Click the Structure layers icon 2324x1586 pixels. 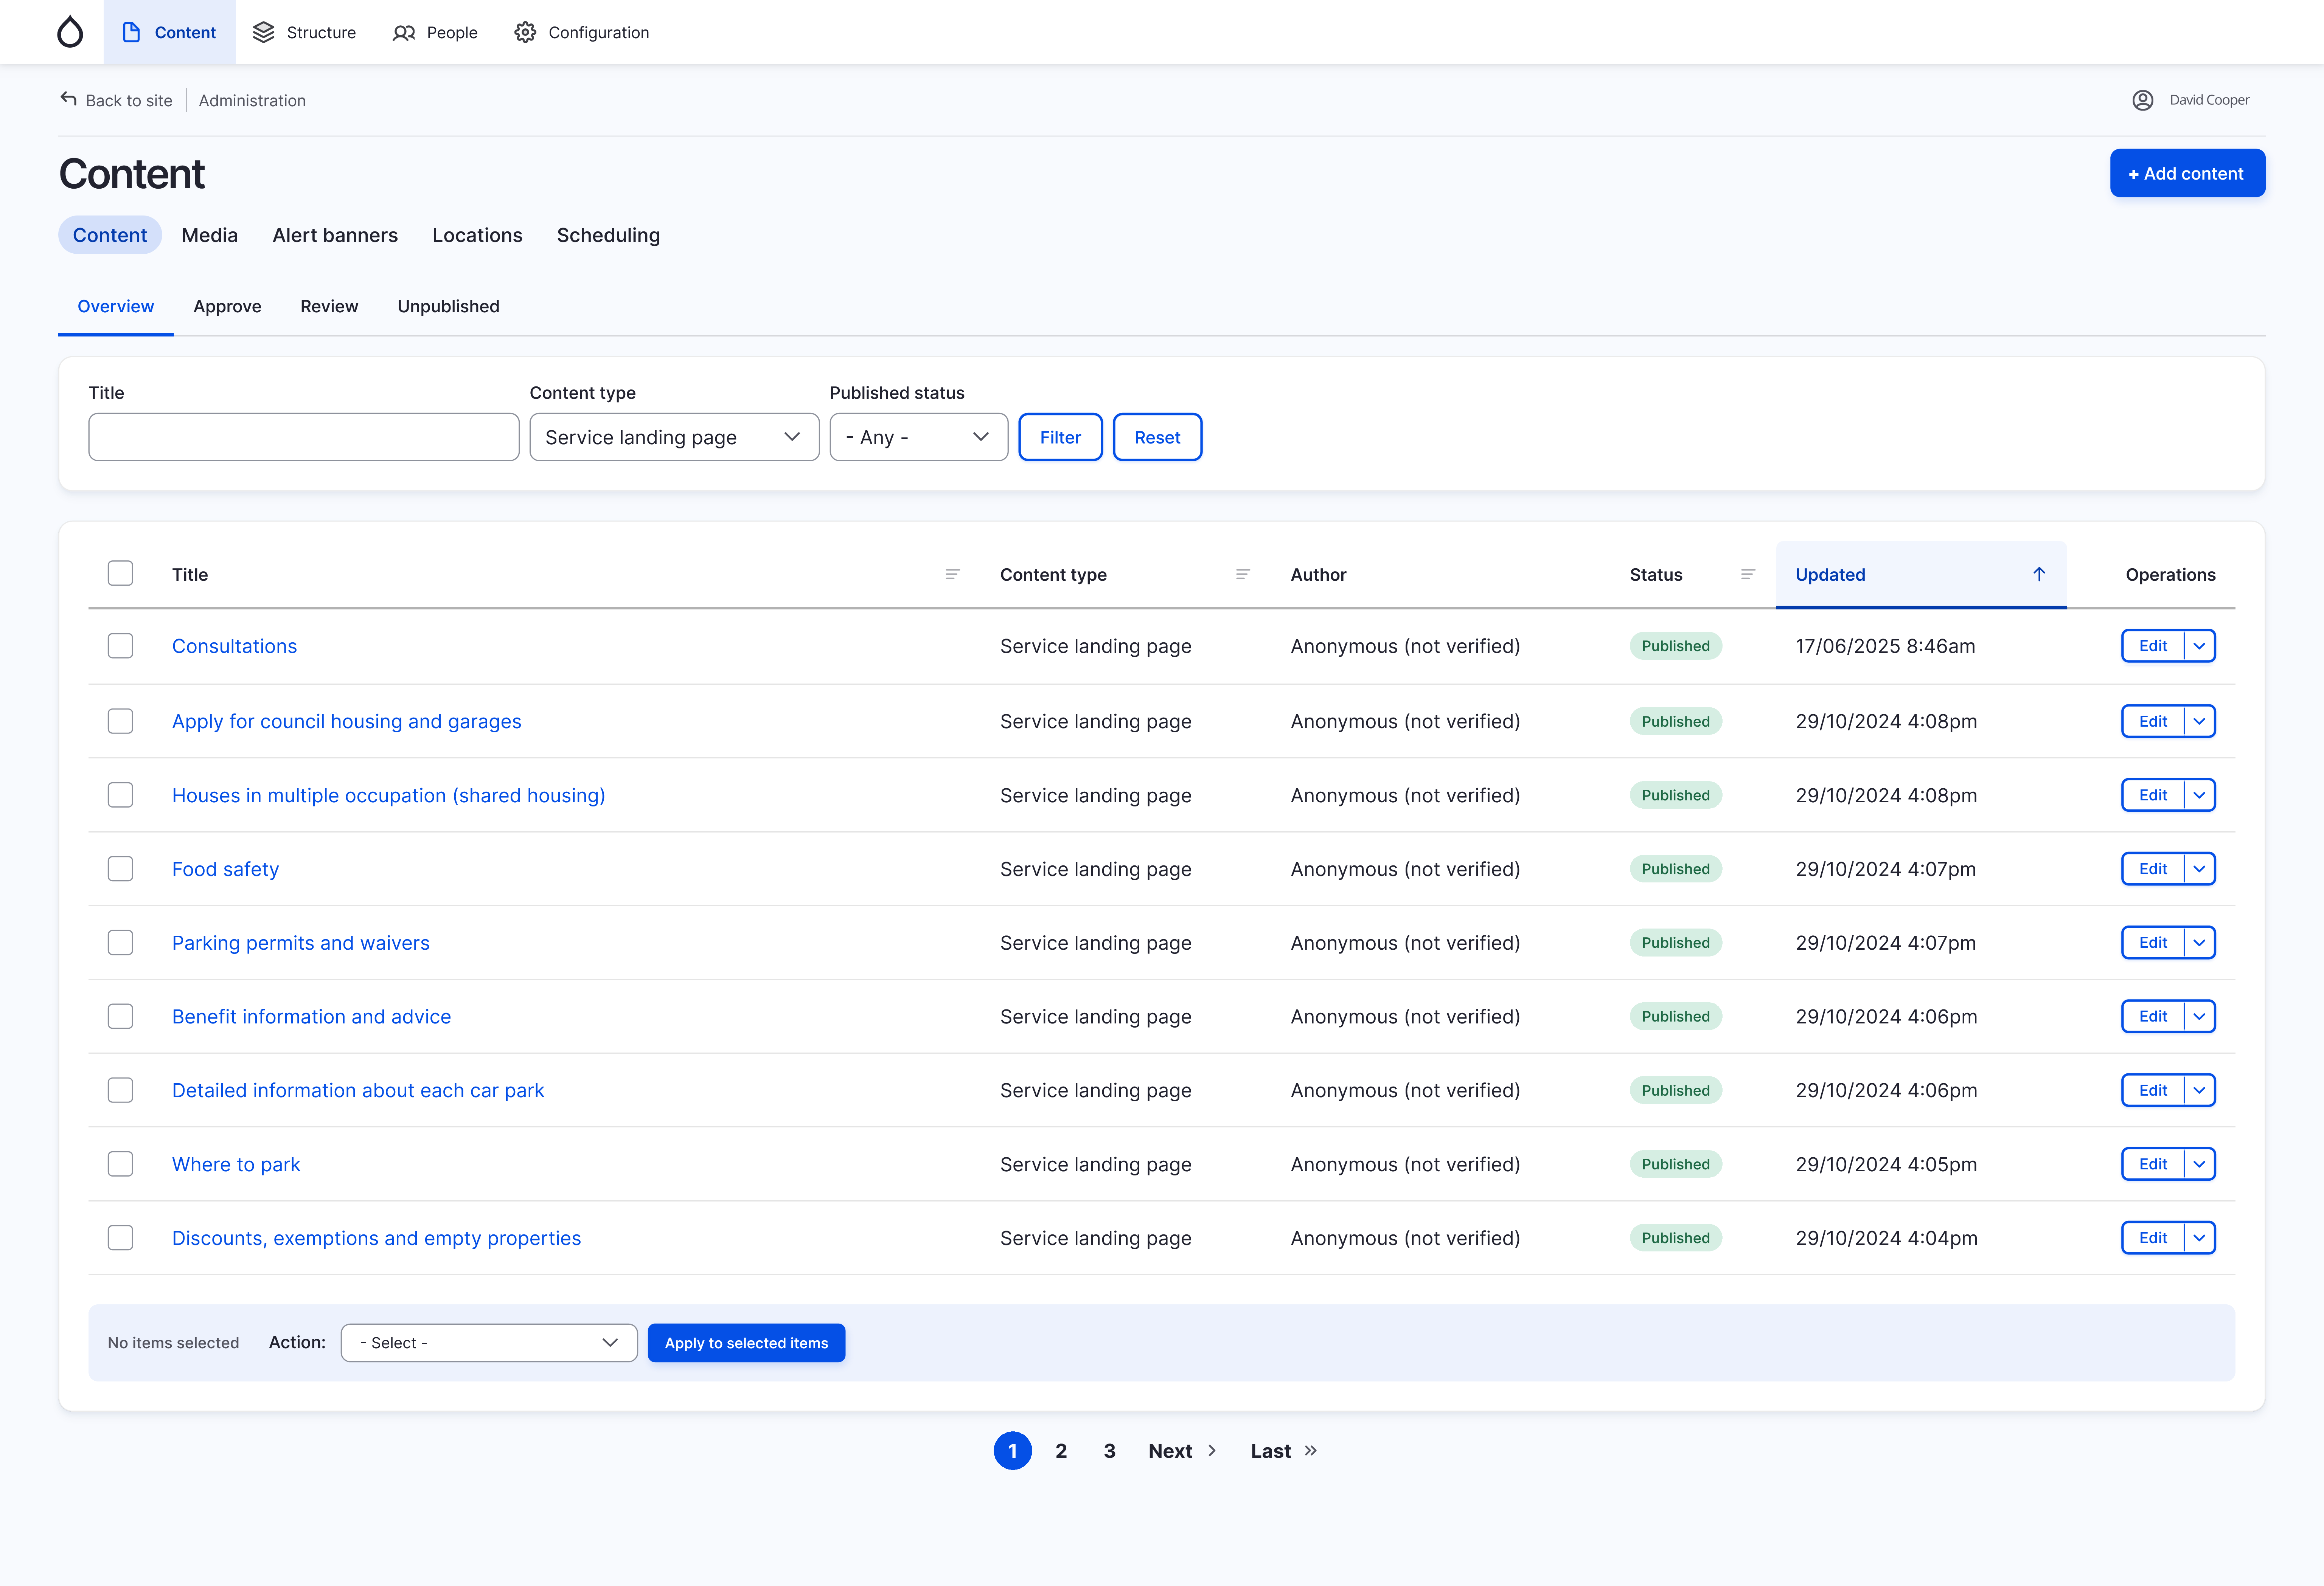tap(263, 32)
